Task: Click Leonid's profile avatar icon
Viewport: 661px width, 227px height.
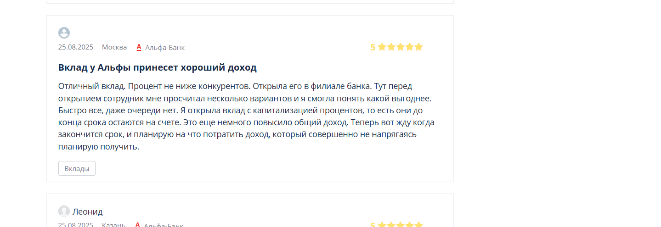Action: [64, 211]
